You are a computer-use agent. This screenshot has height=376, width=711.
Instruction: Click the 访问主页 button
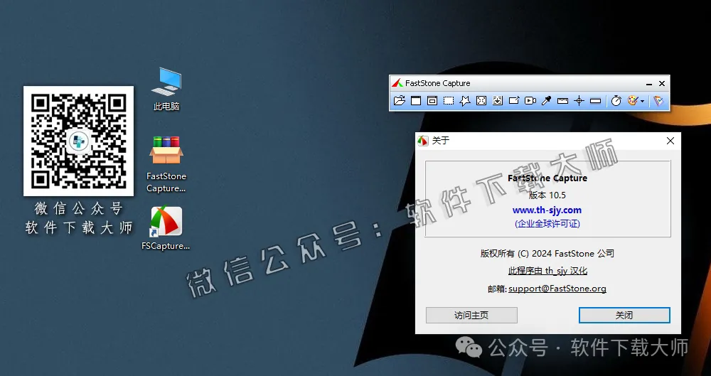[471, 315]
